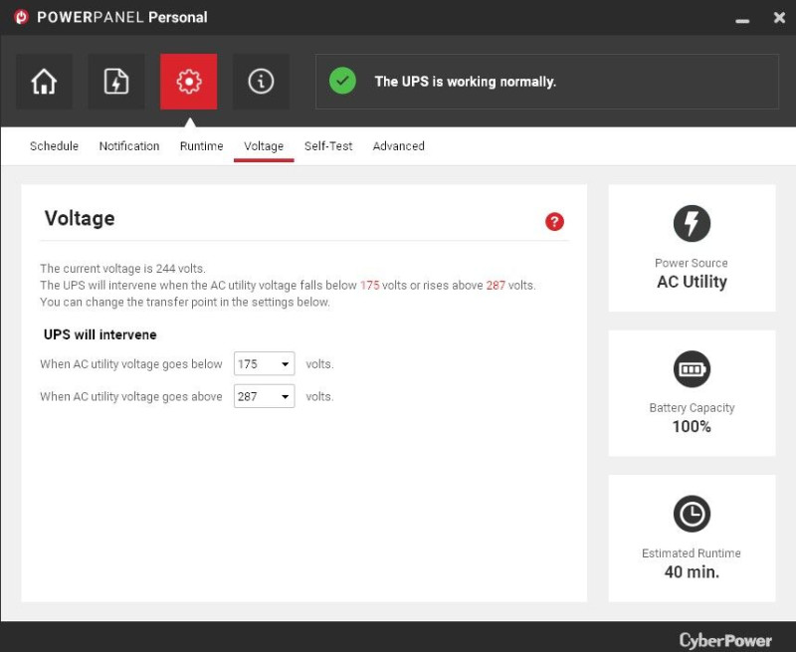
Task: Click the 'Estimated Runtime' label
Action: tap(691, 553)
